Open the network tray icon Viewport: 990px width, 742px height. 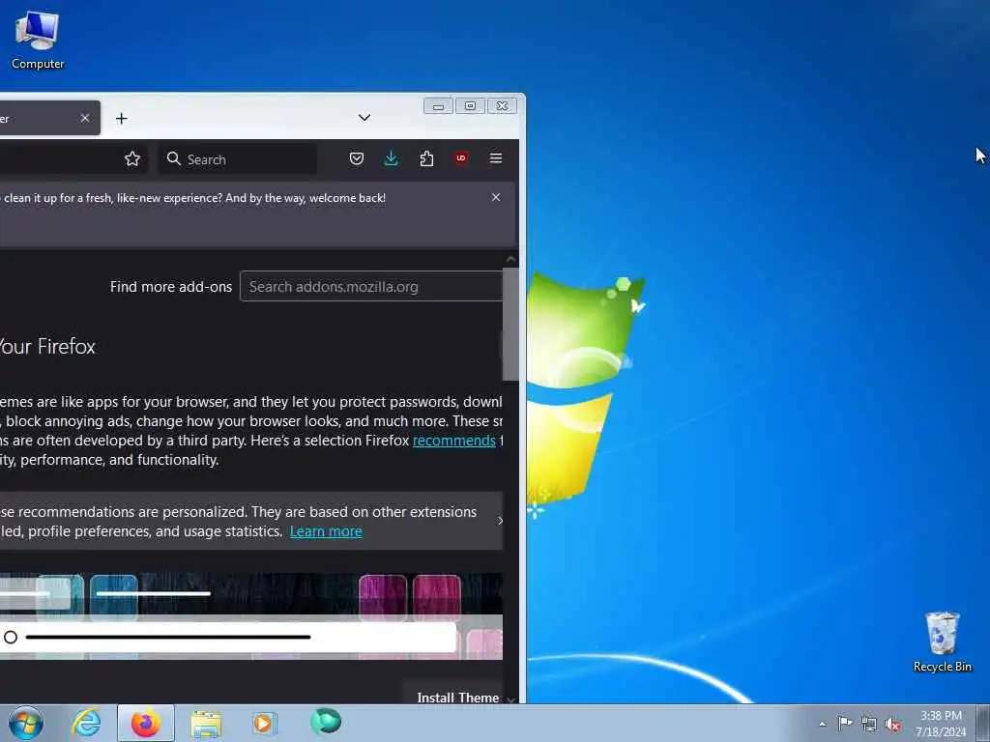pyautogui.click(x=869, y=725)
